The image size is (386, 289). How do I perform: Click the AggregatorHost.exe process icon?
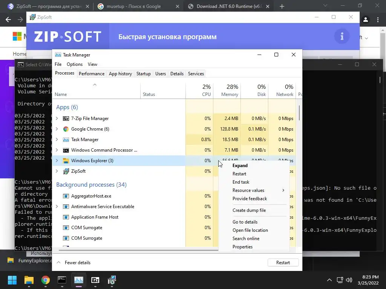(x=66, y=196)
